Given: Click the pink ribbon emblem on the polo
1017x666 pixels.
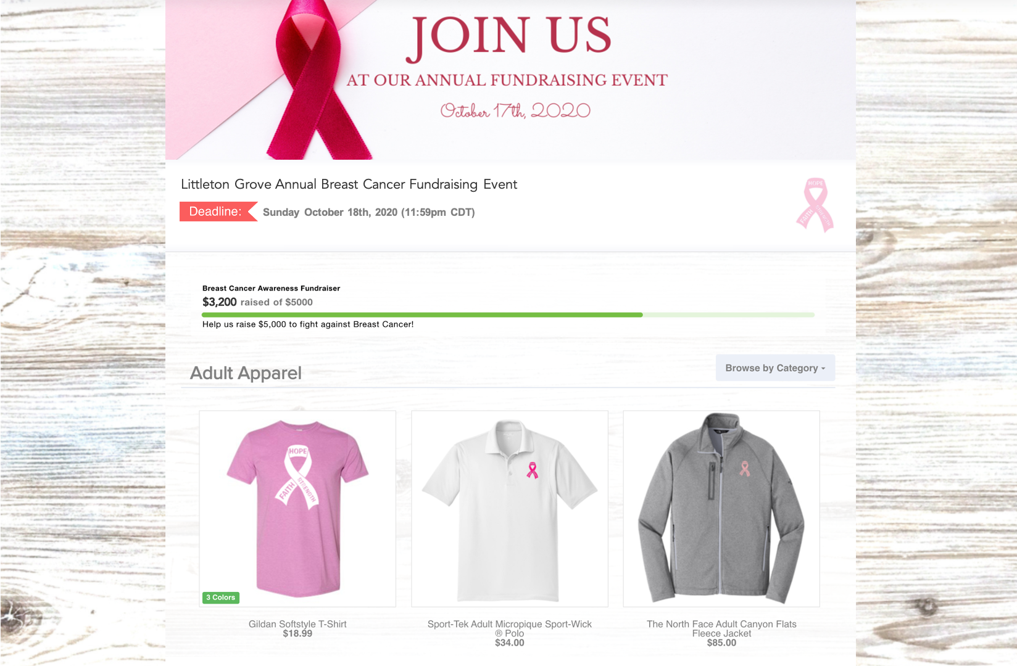Looking at the screenshot, I should (532, 471).
